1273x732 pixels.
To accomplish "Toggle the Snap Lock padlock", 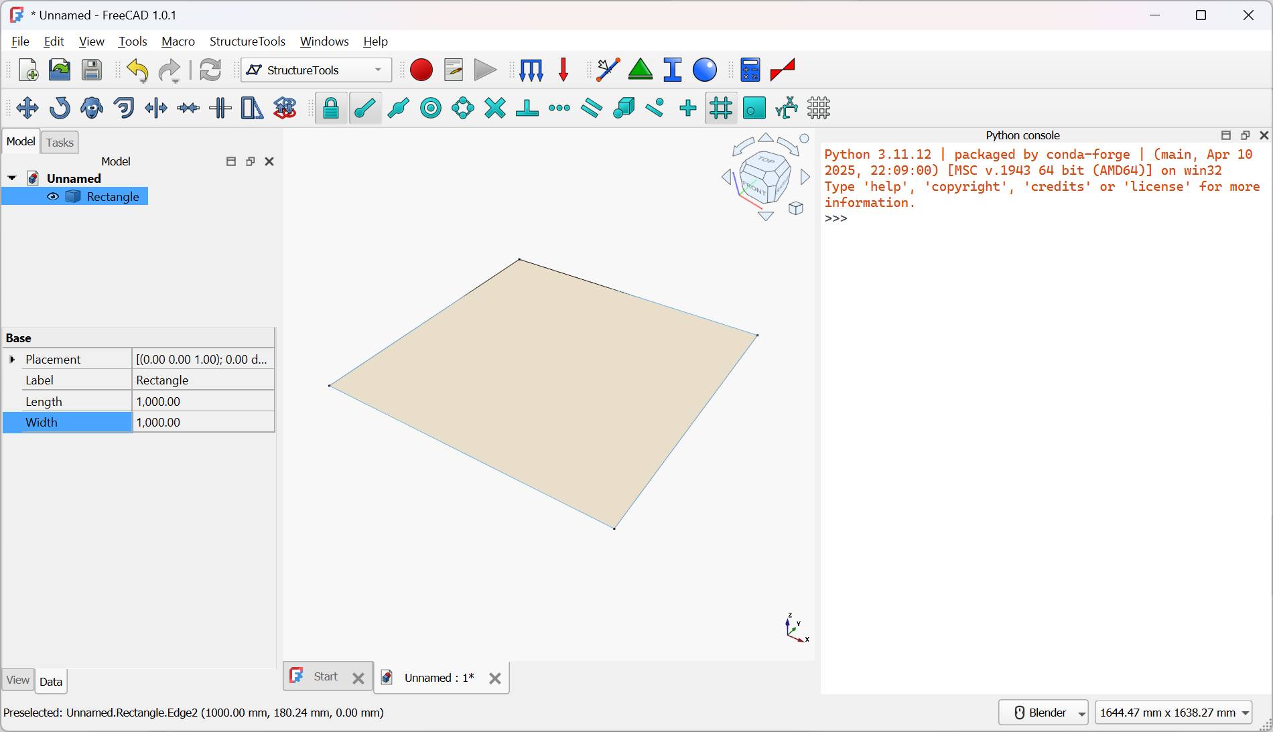I will 331,108.
